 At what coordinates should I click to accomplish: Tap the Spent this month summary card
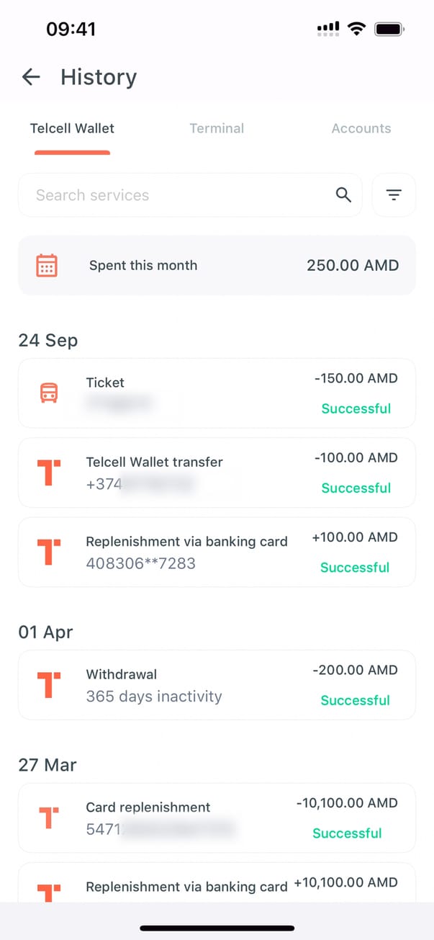[x=217, y=265]
